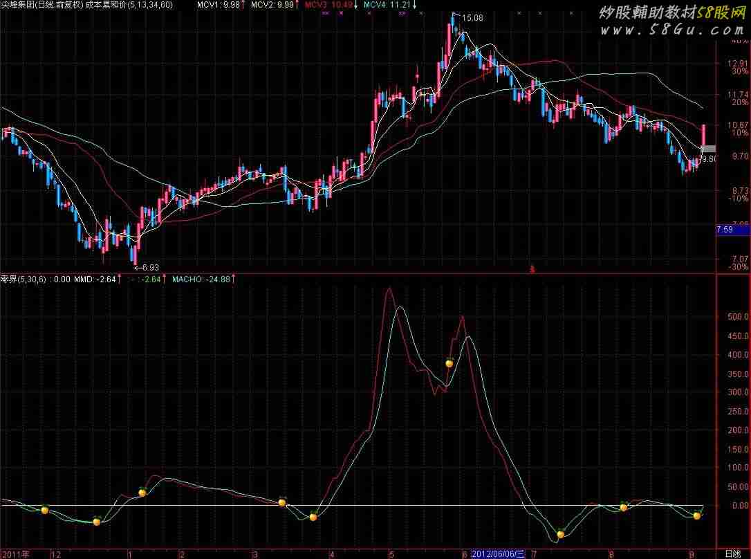Select orange signal marker near the 400 level
This screenshot has height=559, width=751.
449,363
